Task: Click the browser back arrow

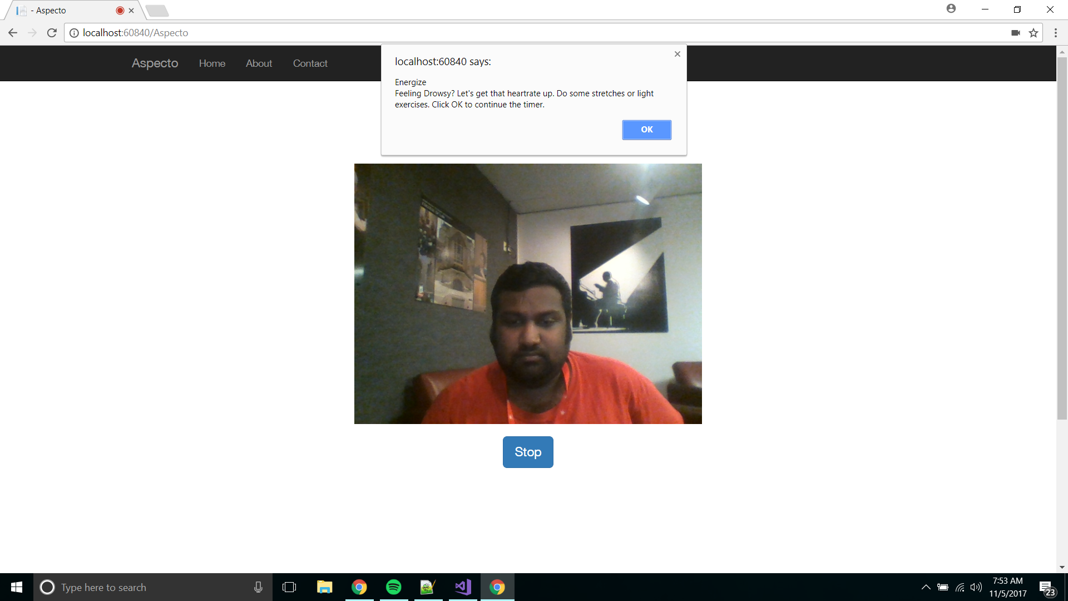Action: pyautogui.click(x=13, y=33)
